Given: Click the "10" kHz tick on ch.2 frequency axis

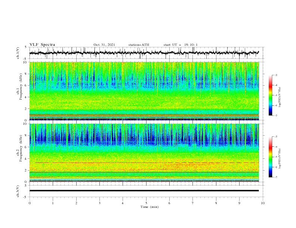Looking at the screenshot, I should [25, 124].
